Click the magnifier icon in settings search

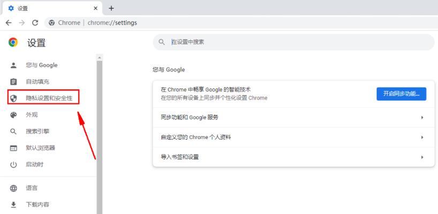coord(162,42)
